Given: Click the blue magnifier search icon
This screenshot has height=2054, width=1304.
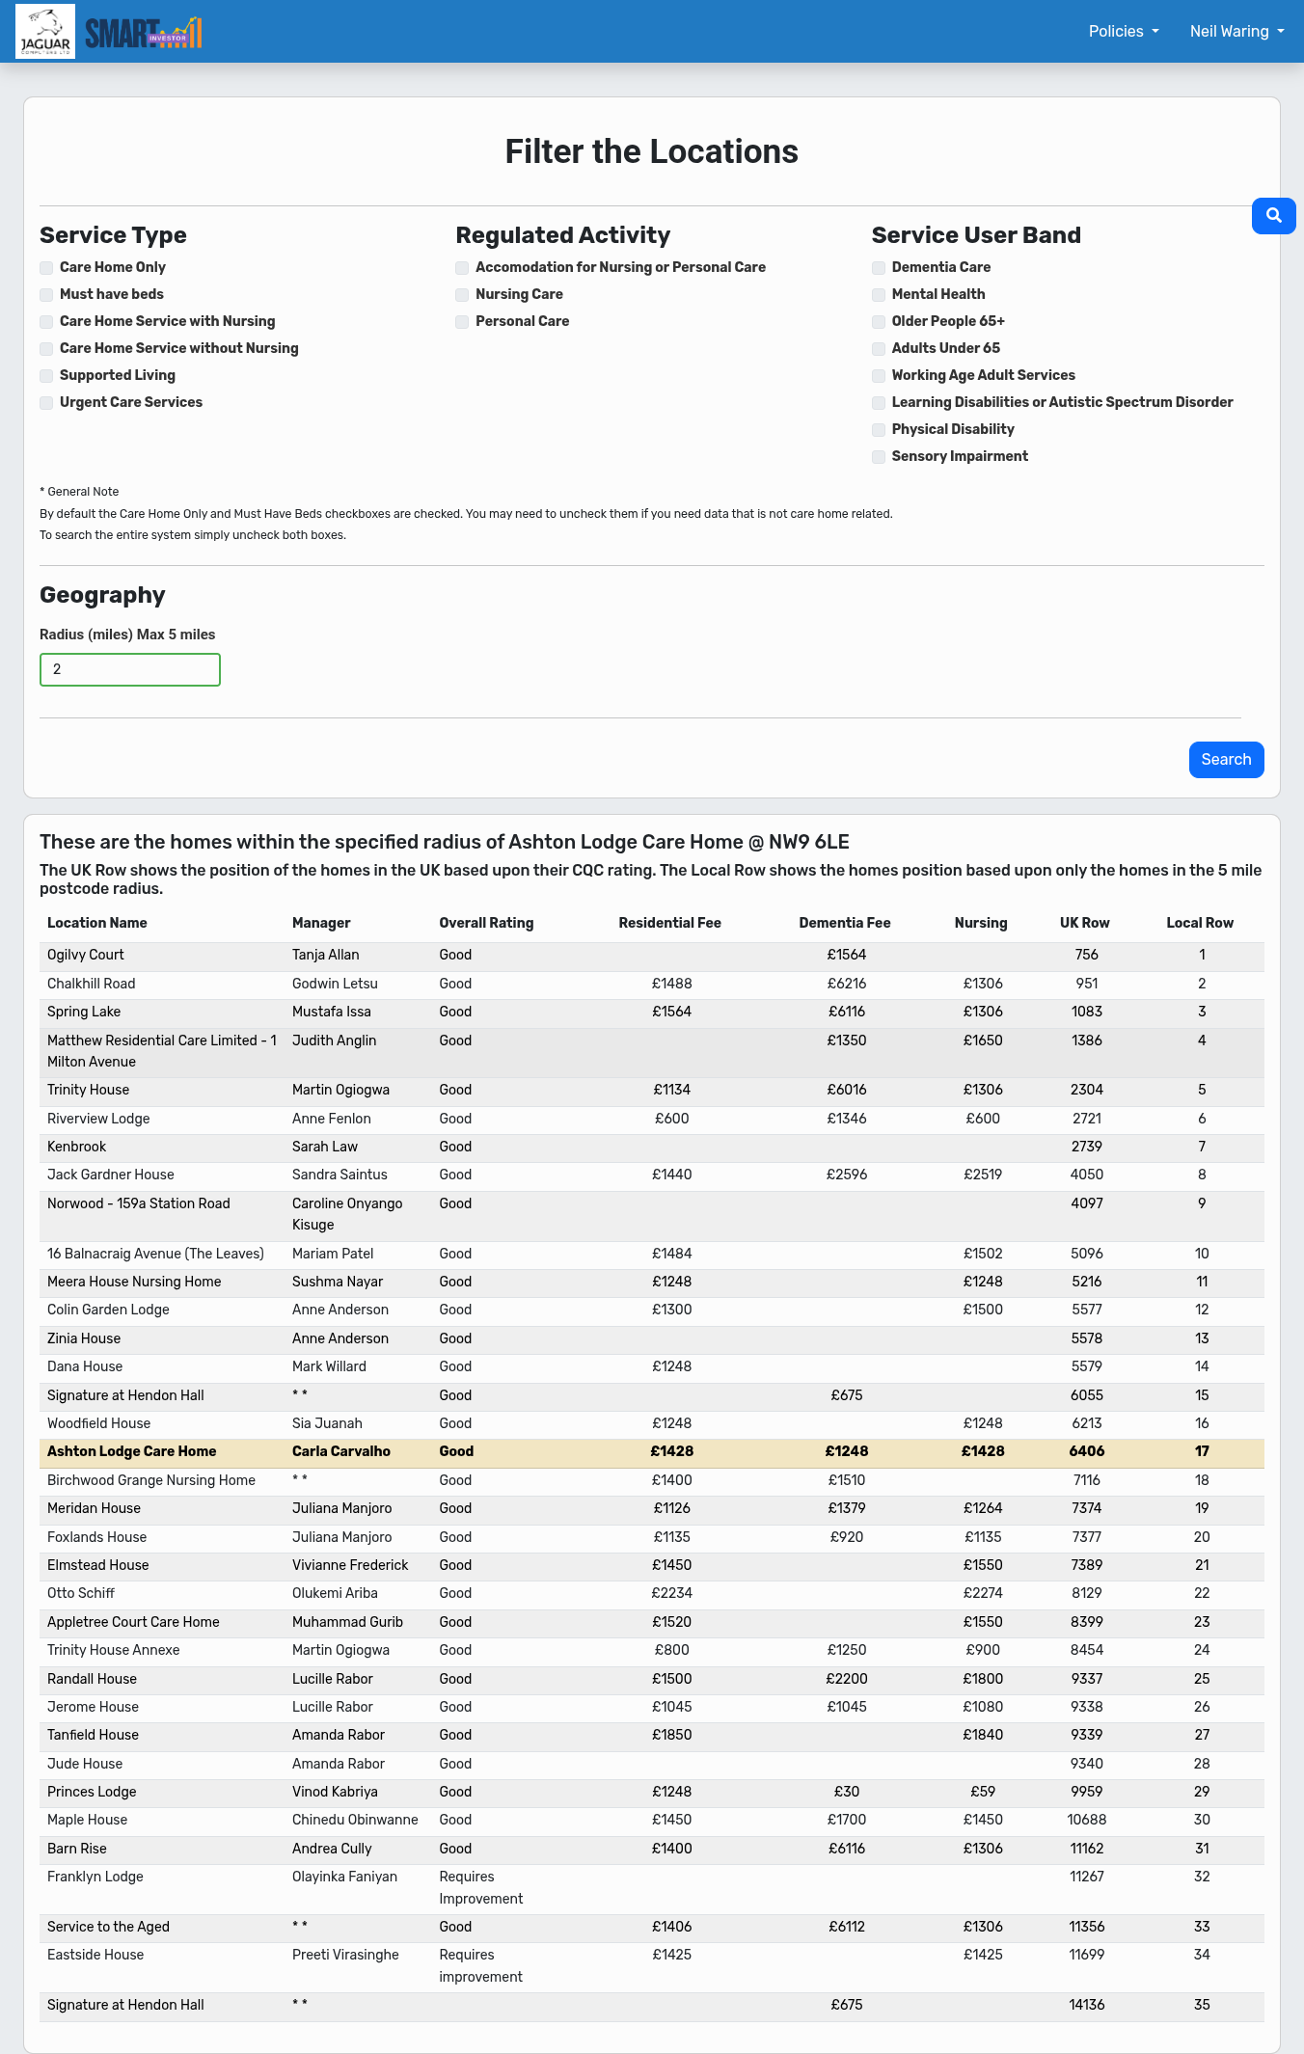Looking at the screenshot, I should coord(1273,216).
